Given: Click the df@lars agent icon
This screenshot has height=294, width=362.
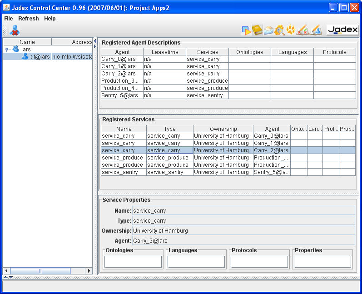Looking at the screenshot, I should pos(25,56).
